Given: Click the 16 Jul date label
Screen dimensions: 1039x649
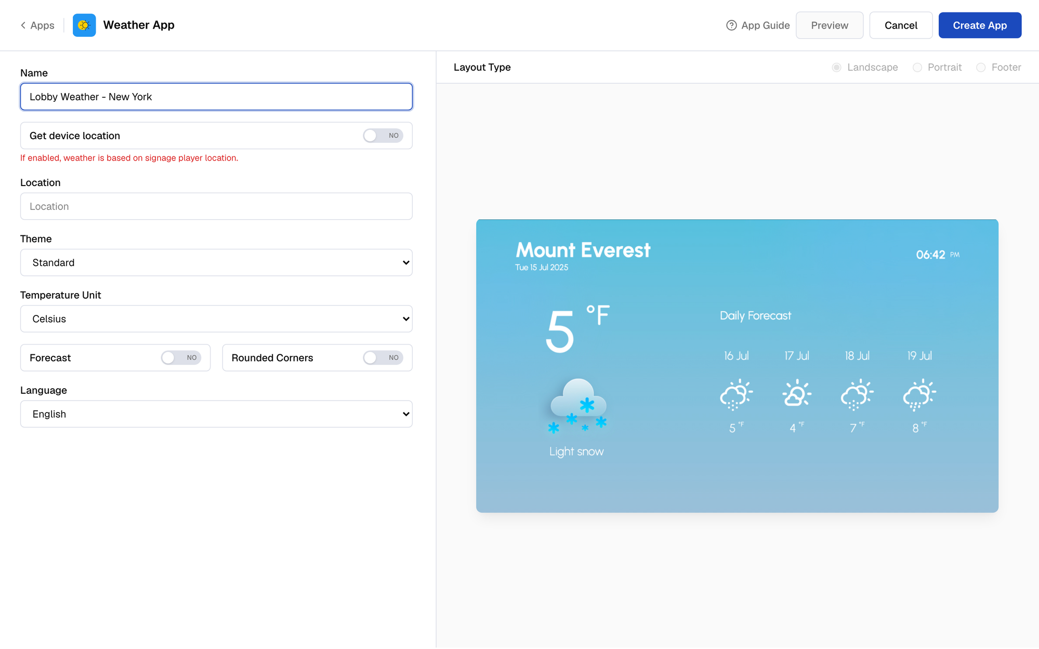Looking at the screenshot, I should 736,356.
